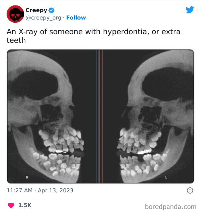Click the word hyperdontia in the tweet
This screenshot has width=201, height=213.
point(119,32)
